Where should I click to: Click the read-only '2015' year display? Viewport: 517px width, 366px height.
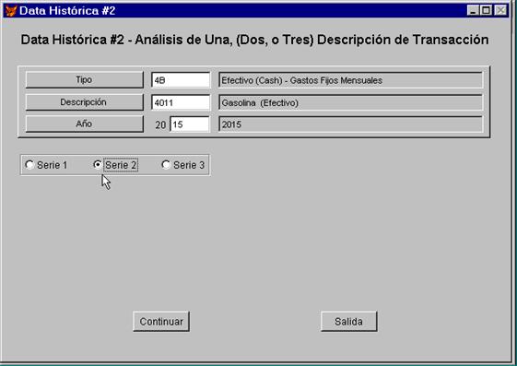click(x=350, y=124)
